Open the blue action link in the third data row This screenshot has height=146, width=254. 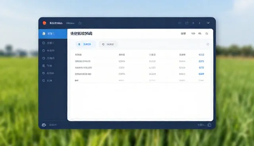point(201,74)
